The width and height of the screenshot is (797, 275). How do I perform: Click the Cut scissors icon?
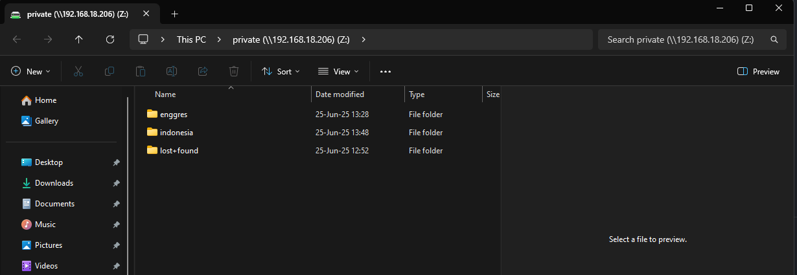tap(78, 71)
